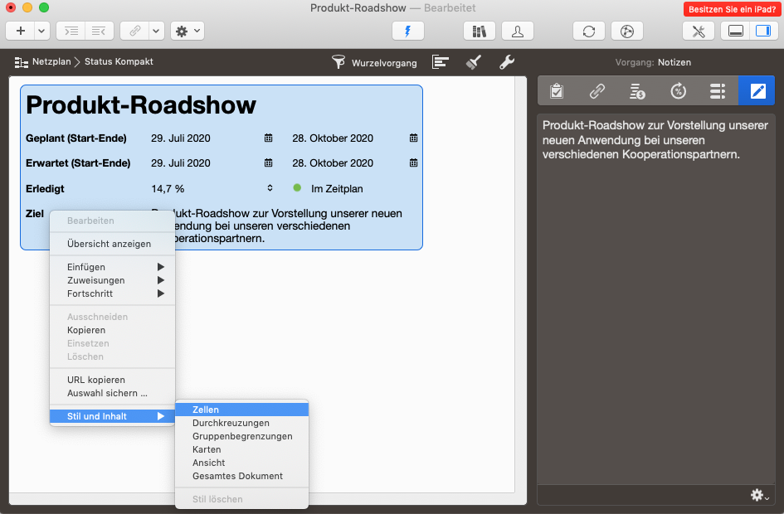
Task: Open the progress percent inspector tab
Action: [678, 91]
